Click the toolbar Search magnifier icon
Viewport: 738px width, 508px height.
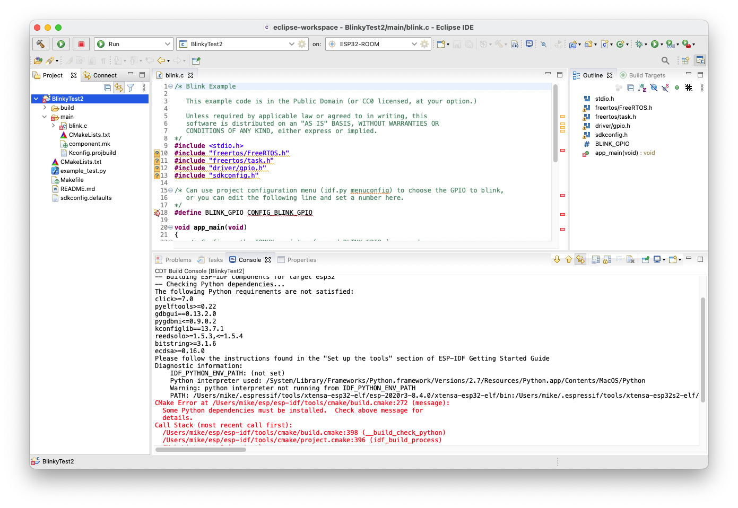click(x=665, y=60)
